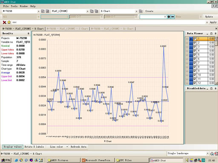The height and width of the screenshot is (163, 218).
Task: Expand data row 1 in Data Viewer
Action: pyautogui.click(x=187, y=39)
